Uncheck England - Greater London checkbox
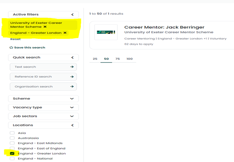Screen dimensions: 234x162 (12, 153)
